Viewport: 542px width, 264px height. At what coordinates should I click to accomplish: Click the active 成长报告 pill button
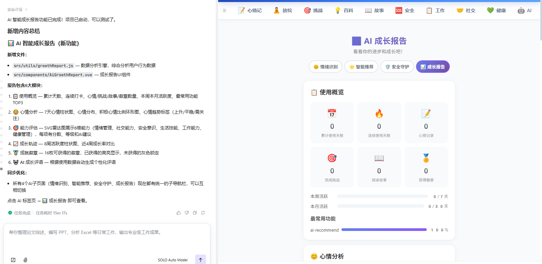(433, 67)
